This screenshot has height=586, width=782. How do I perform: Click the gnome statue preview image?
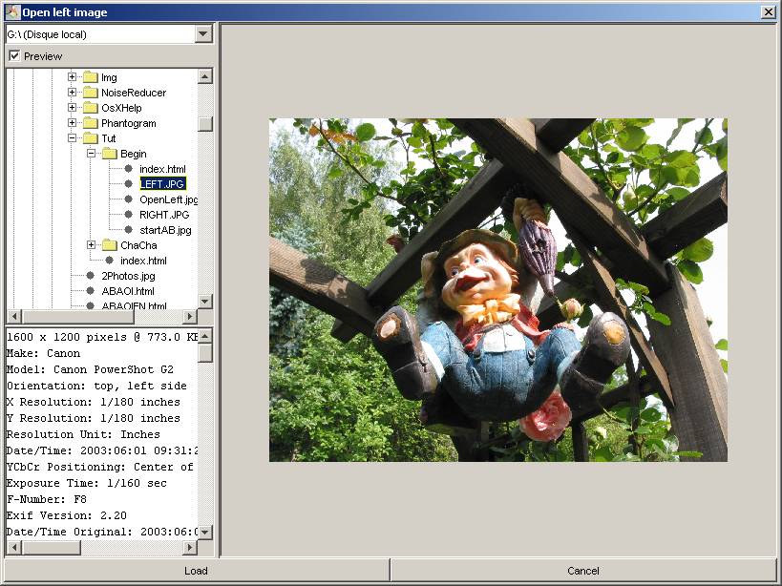(x=498, y=290)
